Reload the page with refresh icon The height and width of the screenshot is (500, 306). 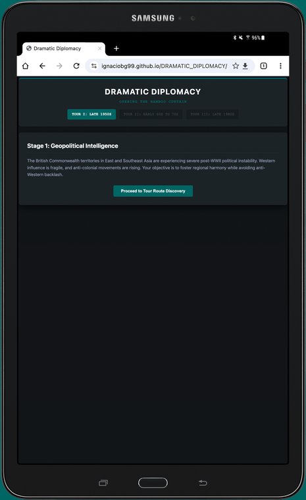[x=76, y=66]
